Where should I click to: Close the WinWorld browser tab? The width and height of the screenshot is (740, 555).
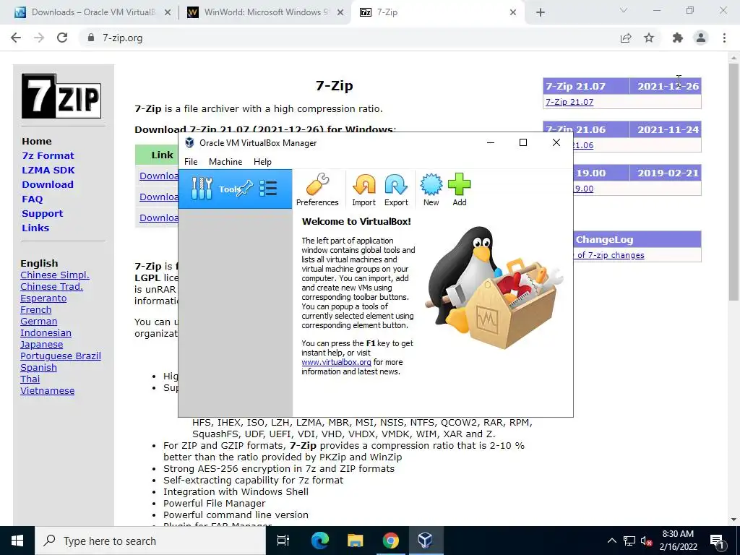tap(340, 12)
